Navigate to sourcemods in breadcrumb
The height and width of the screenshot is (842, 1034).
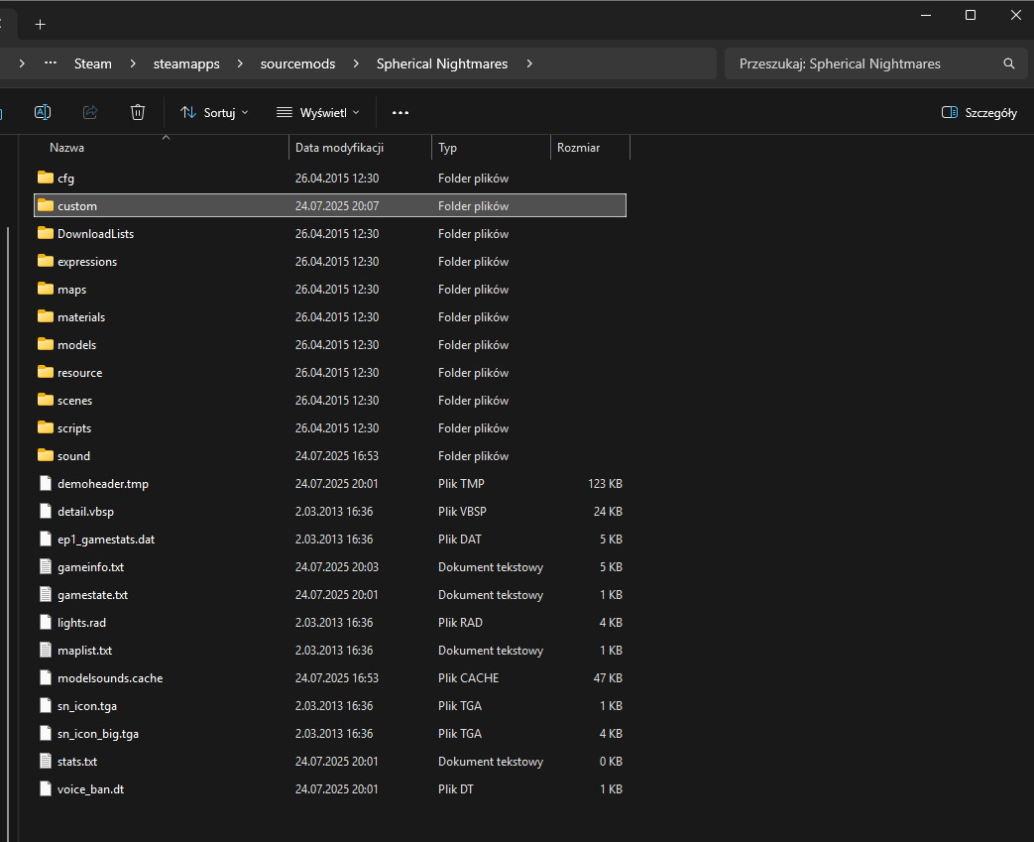[x=297, y=63]
